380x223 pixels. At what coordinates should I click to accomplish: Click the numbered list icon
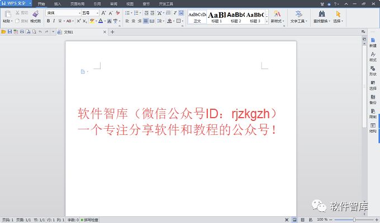point(136,13)
